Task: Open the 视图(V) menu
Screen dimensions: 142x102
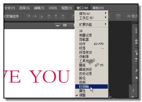Action: point(66,8)
